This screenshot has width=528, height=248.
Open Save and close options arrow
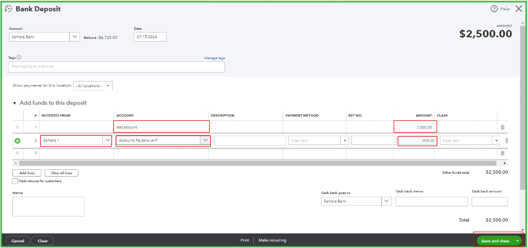(517, 241)
